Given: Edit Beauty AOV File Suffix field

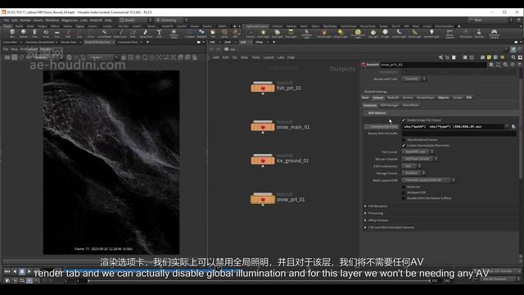Looking at the screenshot, I should pyautogui.click(x=459, y=134).
